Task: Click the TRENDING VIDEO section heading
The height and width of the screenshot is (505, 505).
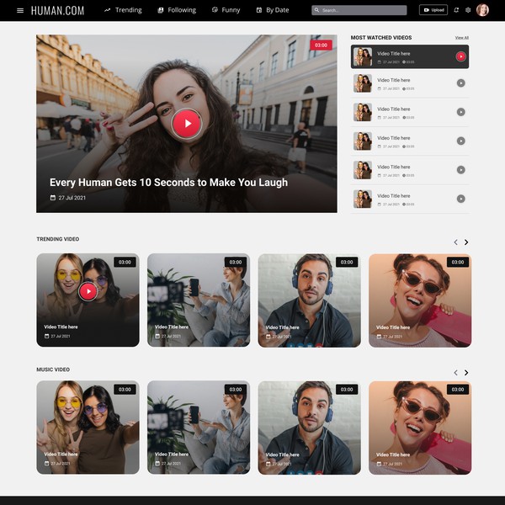Action: (x=57, y=239)
